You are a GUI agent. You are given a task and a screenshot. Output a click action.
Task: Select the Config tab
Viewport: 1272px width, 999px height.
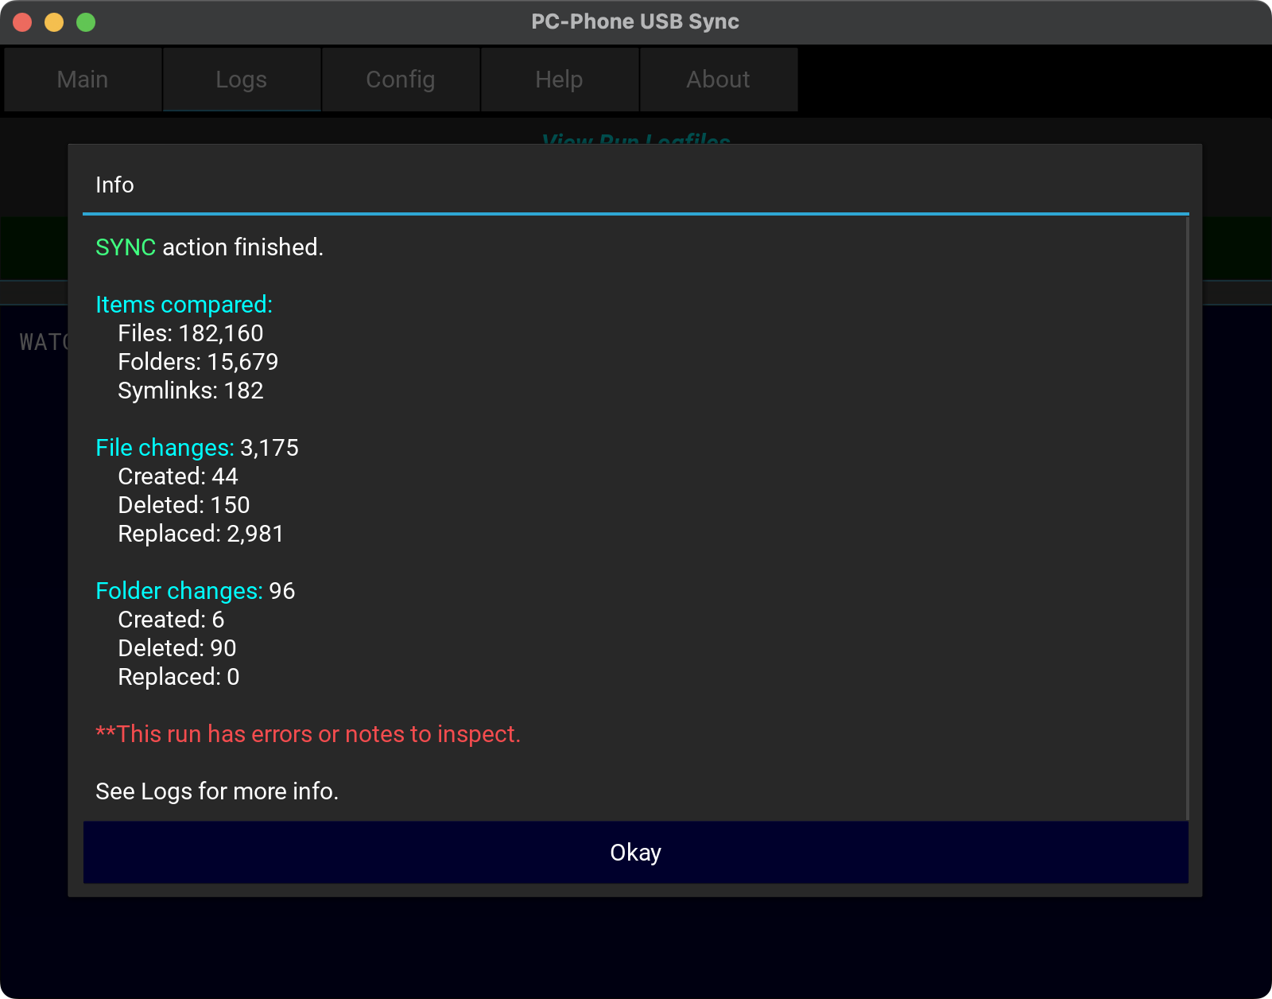tap(401, 80)
